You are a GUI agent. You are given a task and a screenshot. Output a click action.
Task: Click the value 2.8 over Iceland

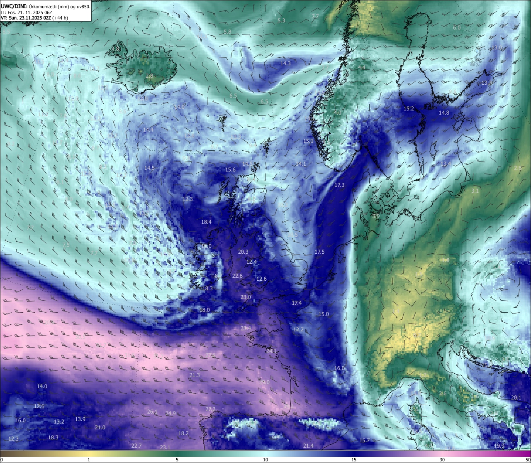[x=150, y=76]
